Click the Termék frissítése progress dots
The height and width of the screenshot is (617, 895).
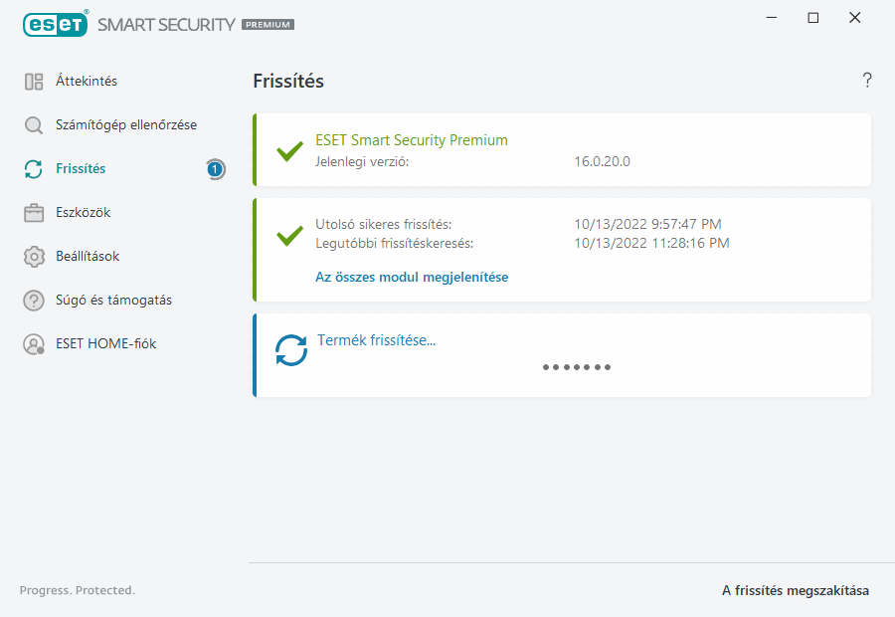[577, 367]
